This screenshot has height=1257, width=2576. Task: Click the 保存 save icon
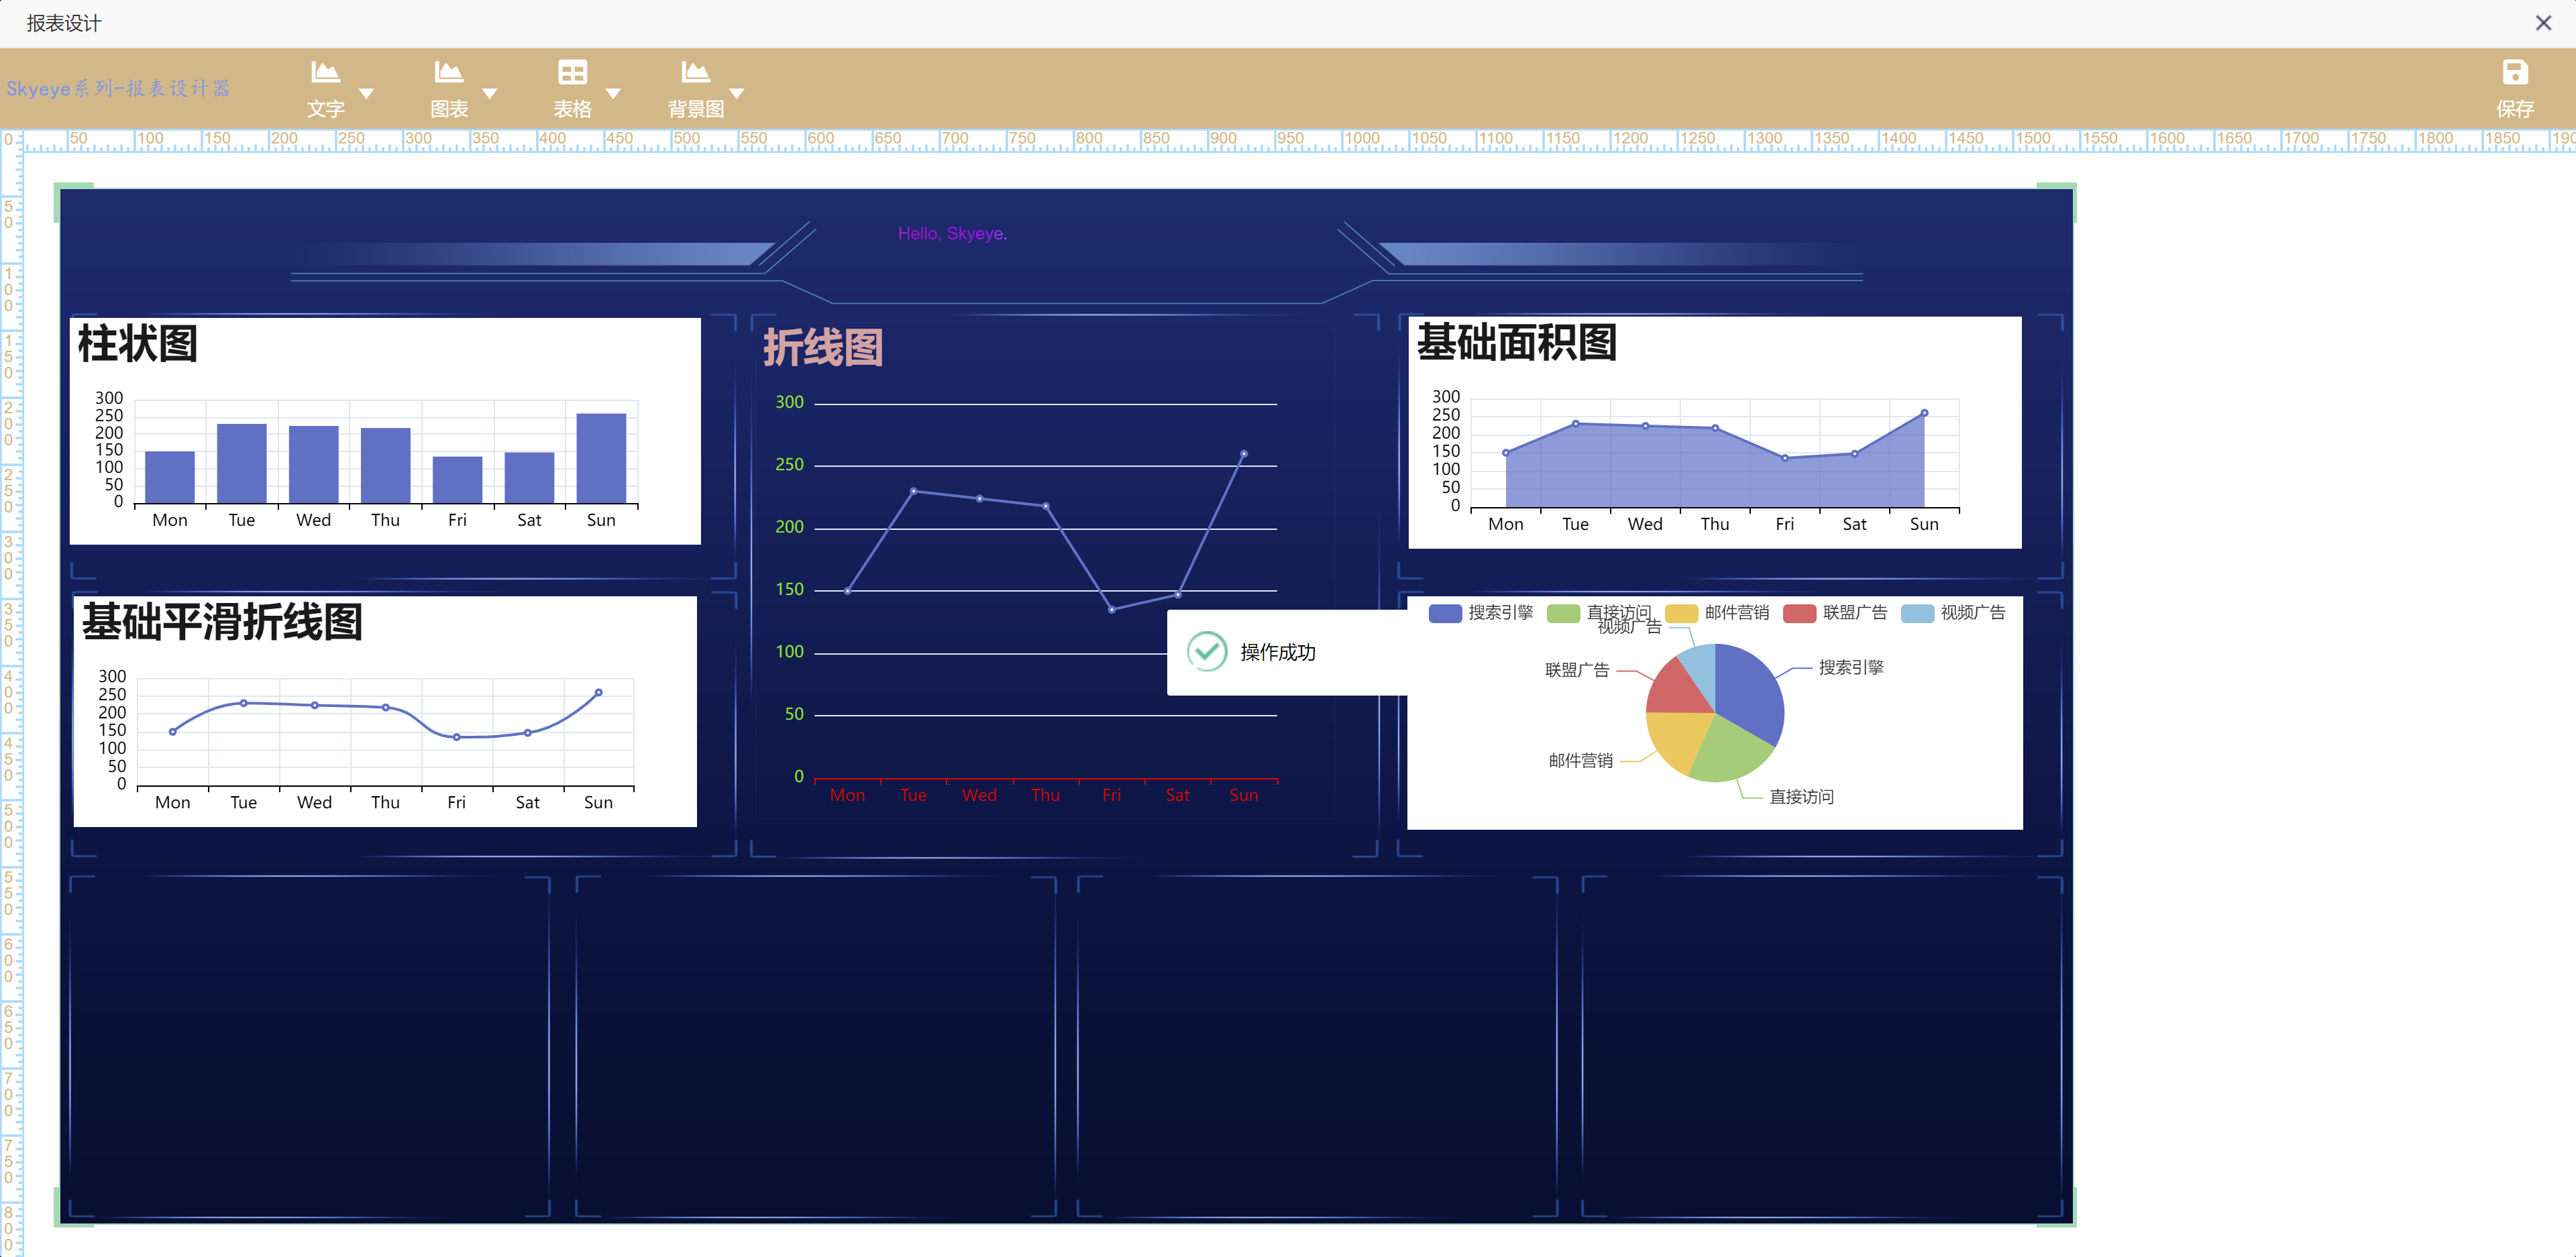pyautogui.click(x=2514, y=72)
